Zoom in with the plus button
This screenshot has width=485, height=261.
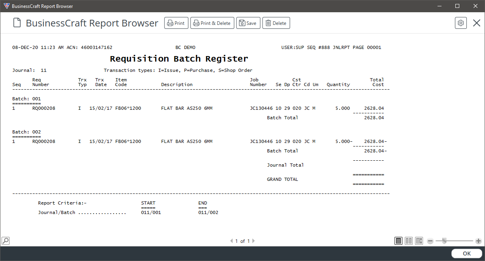pyautogui.click(x=478, y=241)
